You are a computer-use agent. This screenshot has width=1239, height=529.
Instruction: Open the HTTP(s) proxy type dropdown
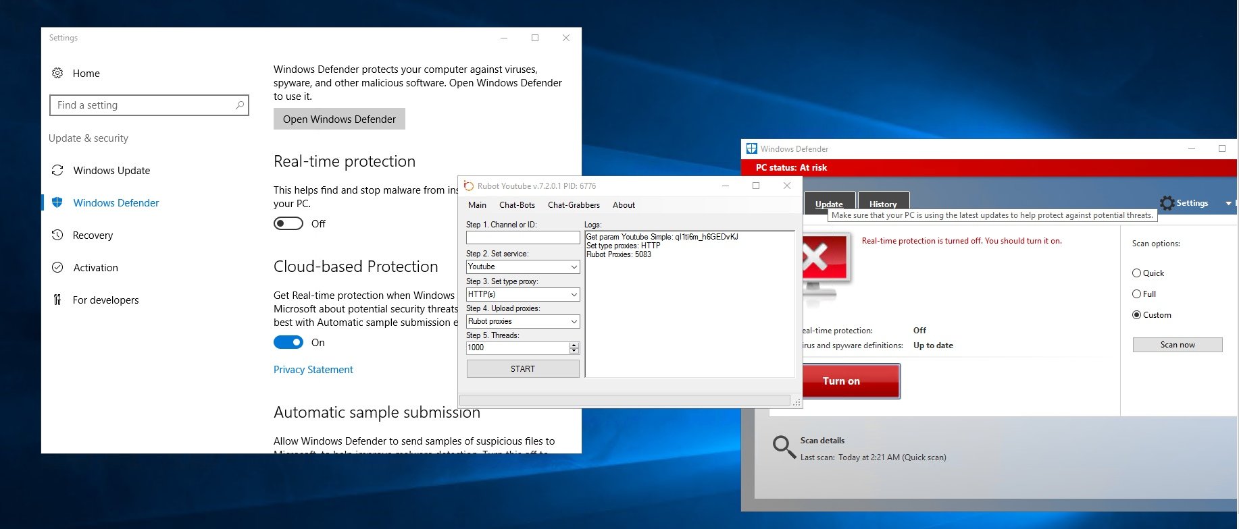coord(574,294)
